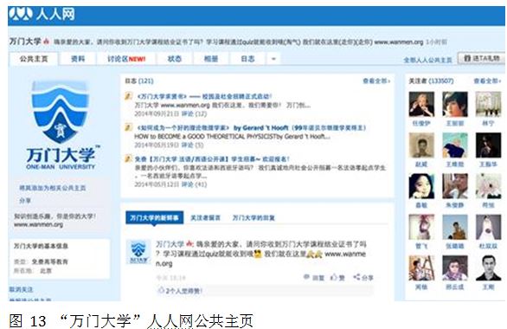
Task: Click the 北京 location value
Action: pyautogui.click(x=46, y=270)
